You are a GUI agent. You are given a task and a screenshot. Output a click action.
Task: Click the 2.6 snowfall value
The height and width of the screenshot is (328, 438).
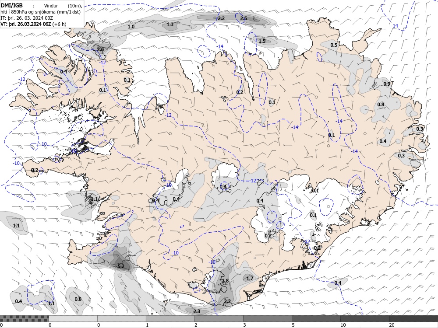click(100, 49)
